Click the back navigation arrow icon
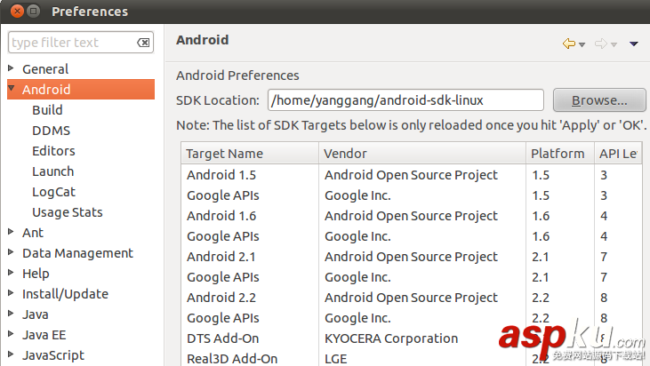The width and height of the screenshot is (650, 366). click(568, 44)
